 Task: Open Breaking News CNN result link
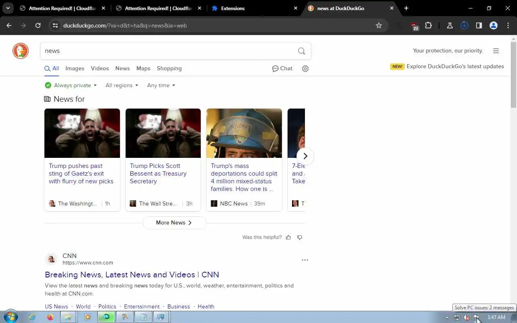tap(132, 275)
